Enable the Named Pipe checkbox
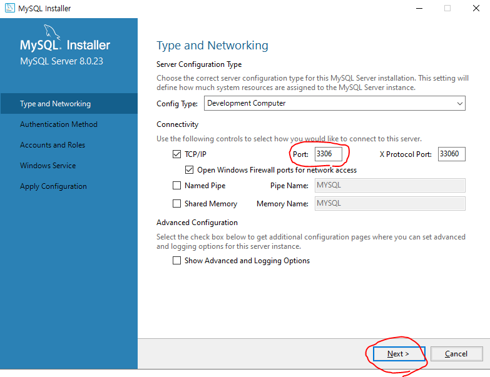This screenshot has height=377, width=490. (x=176, y=186)
